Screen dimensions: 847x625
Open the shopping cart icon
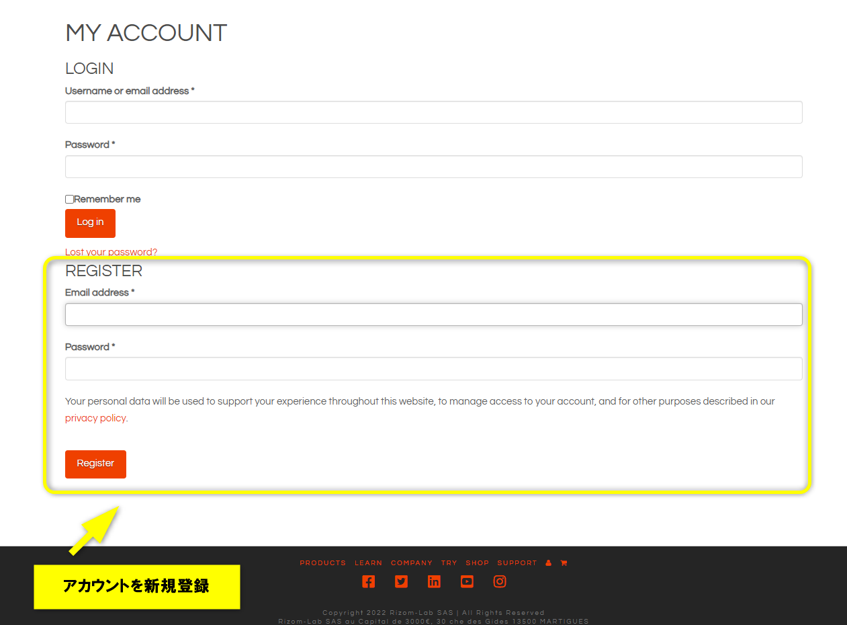click(x=564, y=563)
